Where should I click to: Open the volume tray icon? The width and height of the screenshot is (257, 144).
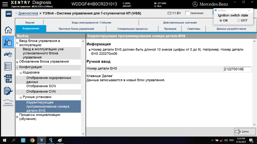coord(226,140)
